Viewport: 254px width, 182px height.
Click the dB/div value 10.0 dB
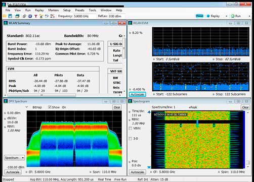point(13,122)
